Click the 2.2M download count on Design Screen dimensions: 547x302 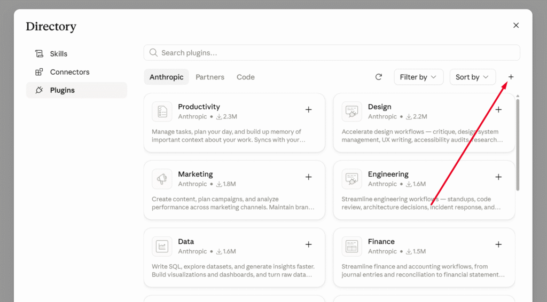pos(417,117)
